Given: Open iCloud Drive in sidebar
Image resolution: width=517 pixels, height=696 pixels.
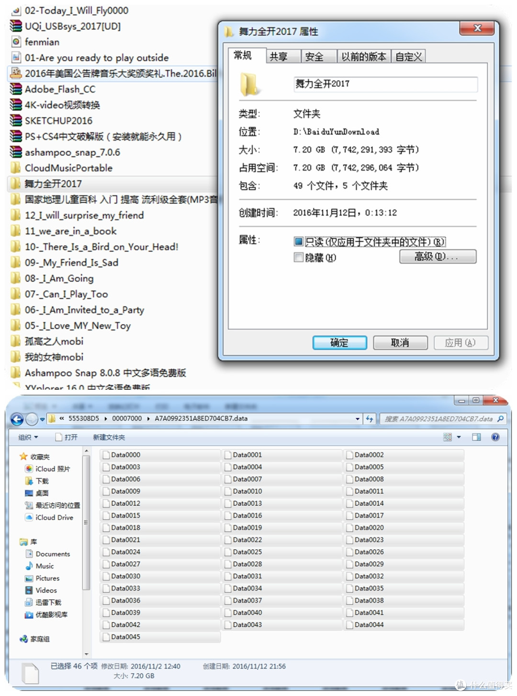Looking at the screenshot, I should 49,517.
